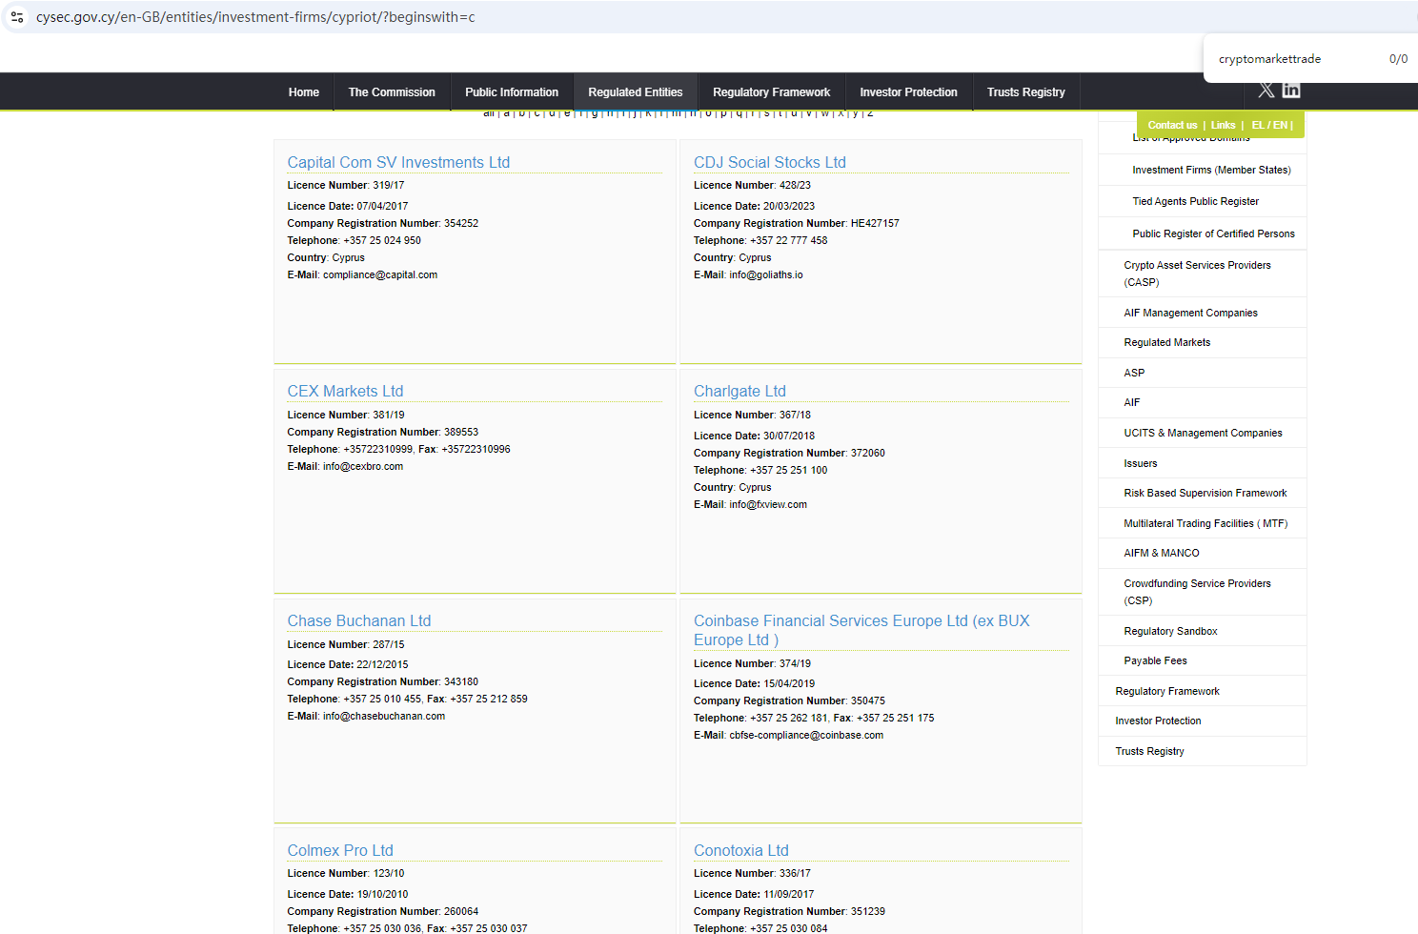Go to the Home menu item
This screenshot has height=934, width=1418.
click(x=304, y=92)
